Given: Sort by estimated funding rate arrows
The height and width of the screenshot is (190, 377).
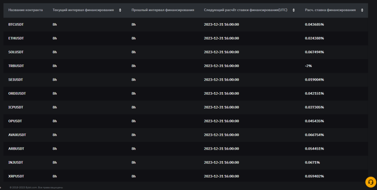Looking at the screenshot, I should (363, 10).
